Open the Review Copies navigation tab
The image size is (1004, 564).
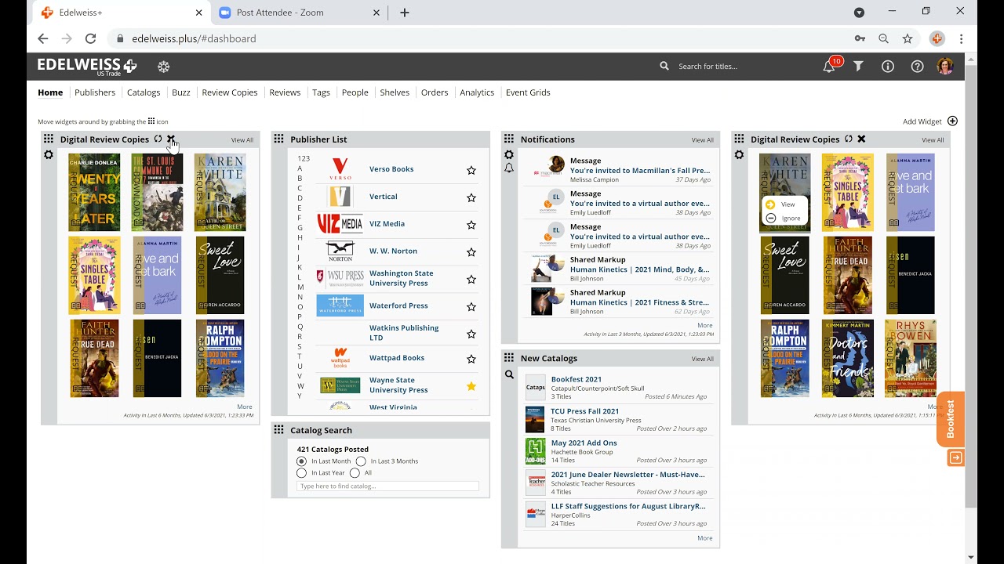pyautogui.click(x=230, y=92)
